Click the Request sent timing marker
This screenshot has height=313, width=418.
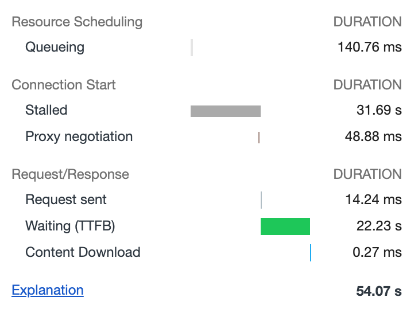pos(261,200)
